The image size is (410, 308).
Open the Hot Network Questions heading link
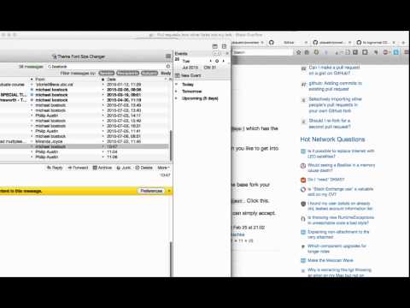(x=332, y=139)
